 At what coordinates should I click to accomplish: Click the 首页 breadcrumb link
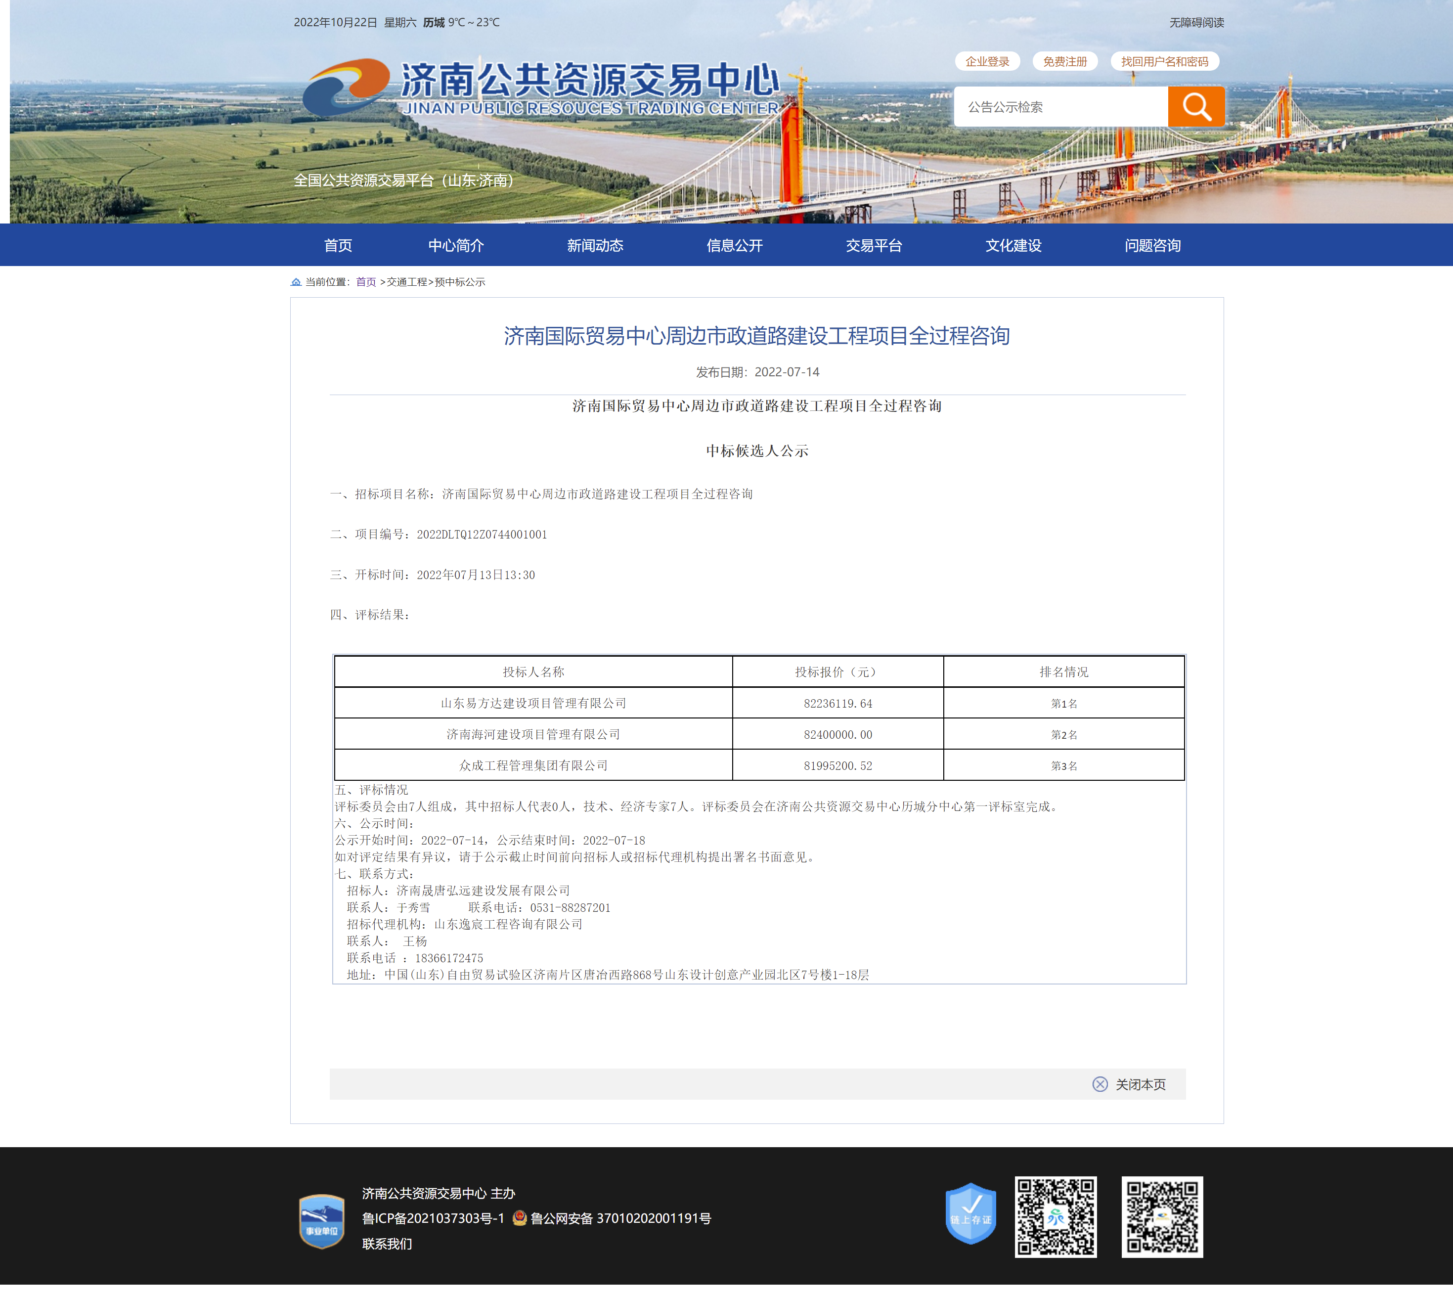(x=366, y=282)
